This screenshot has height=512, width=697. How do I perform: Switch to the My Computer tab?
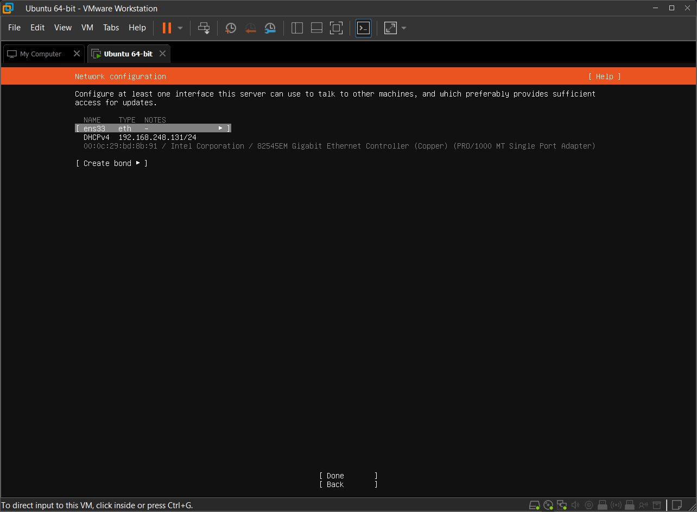tap(41, 54)
